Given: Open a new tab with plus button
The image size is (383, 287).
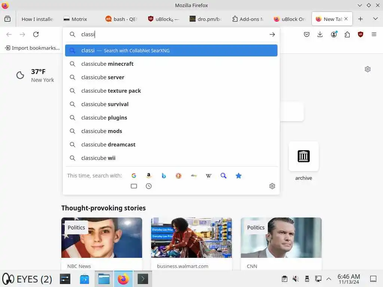Looking at the screenshot, I should [361, 19].
